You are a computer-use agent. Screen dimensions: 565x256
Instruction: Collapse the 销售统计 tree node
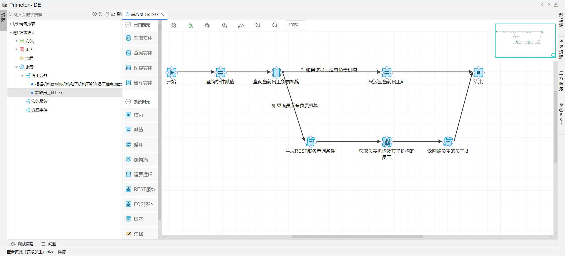(x=11, y=33)
